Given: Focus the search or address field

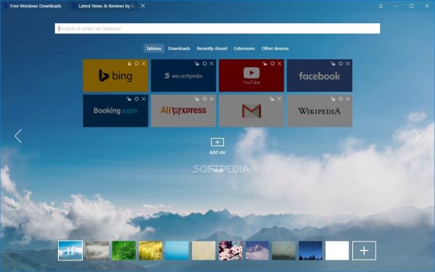Looking at the screenshot, I should pos(217,28).
